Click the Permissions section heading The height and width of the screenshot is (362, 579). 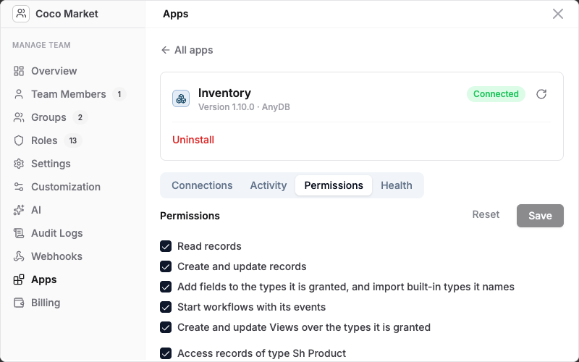coord(190,216)
